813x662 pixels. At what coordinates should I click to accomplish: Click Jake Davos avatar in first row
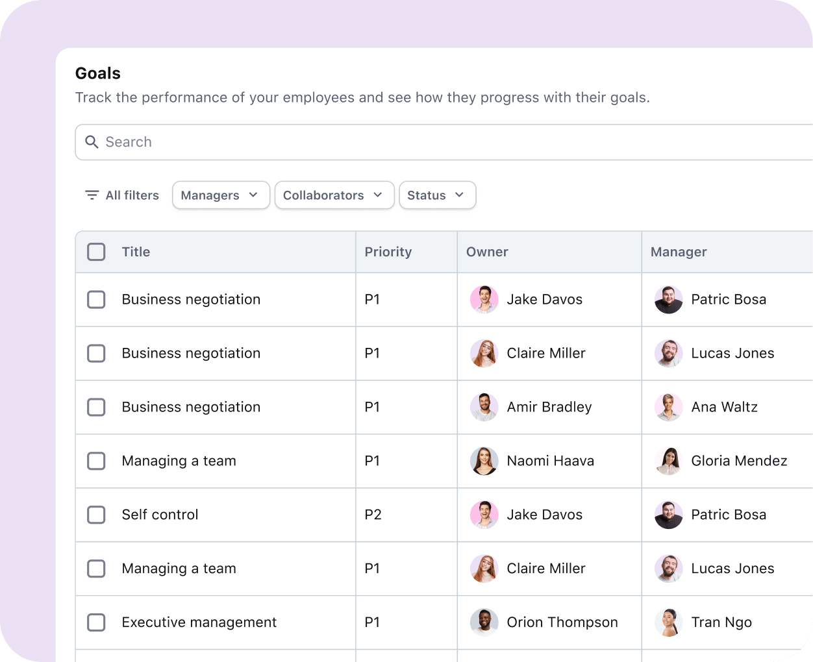tap(484, 300)
